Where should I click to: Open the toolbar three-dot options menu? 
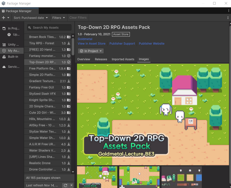228,18
